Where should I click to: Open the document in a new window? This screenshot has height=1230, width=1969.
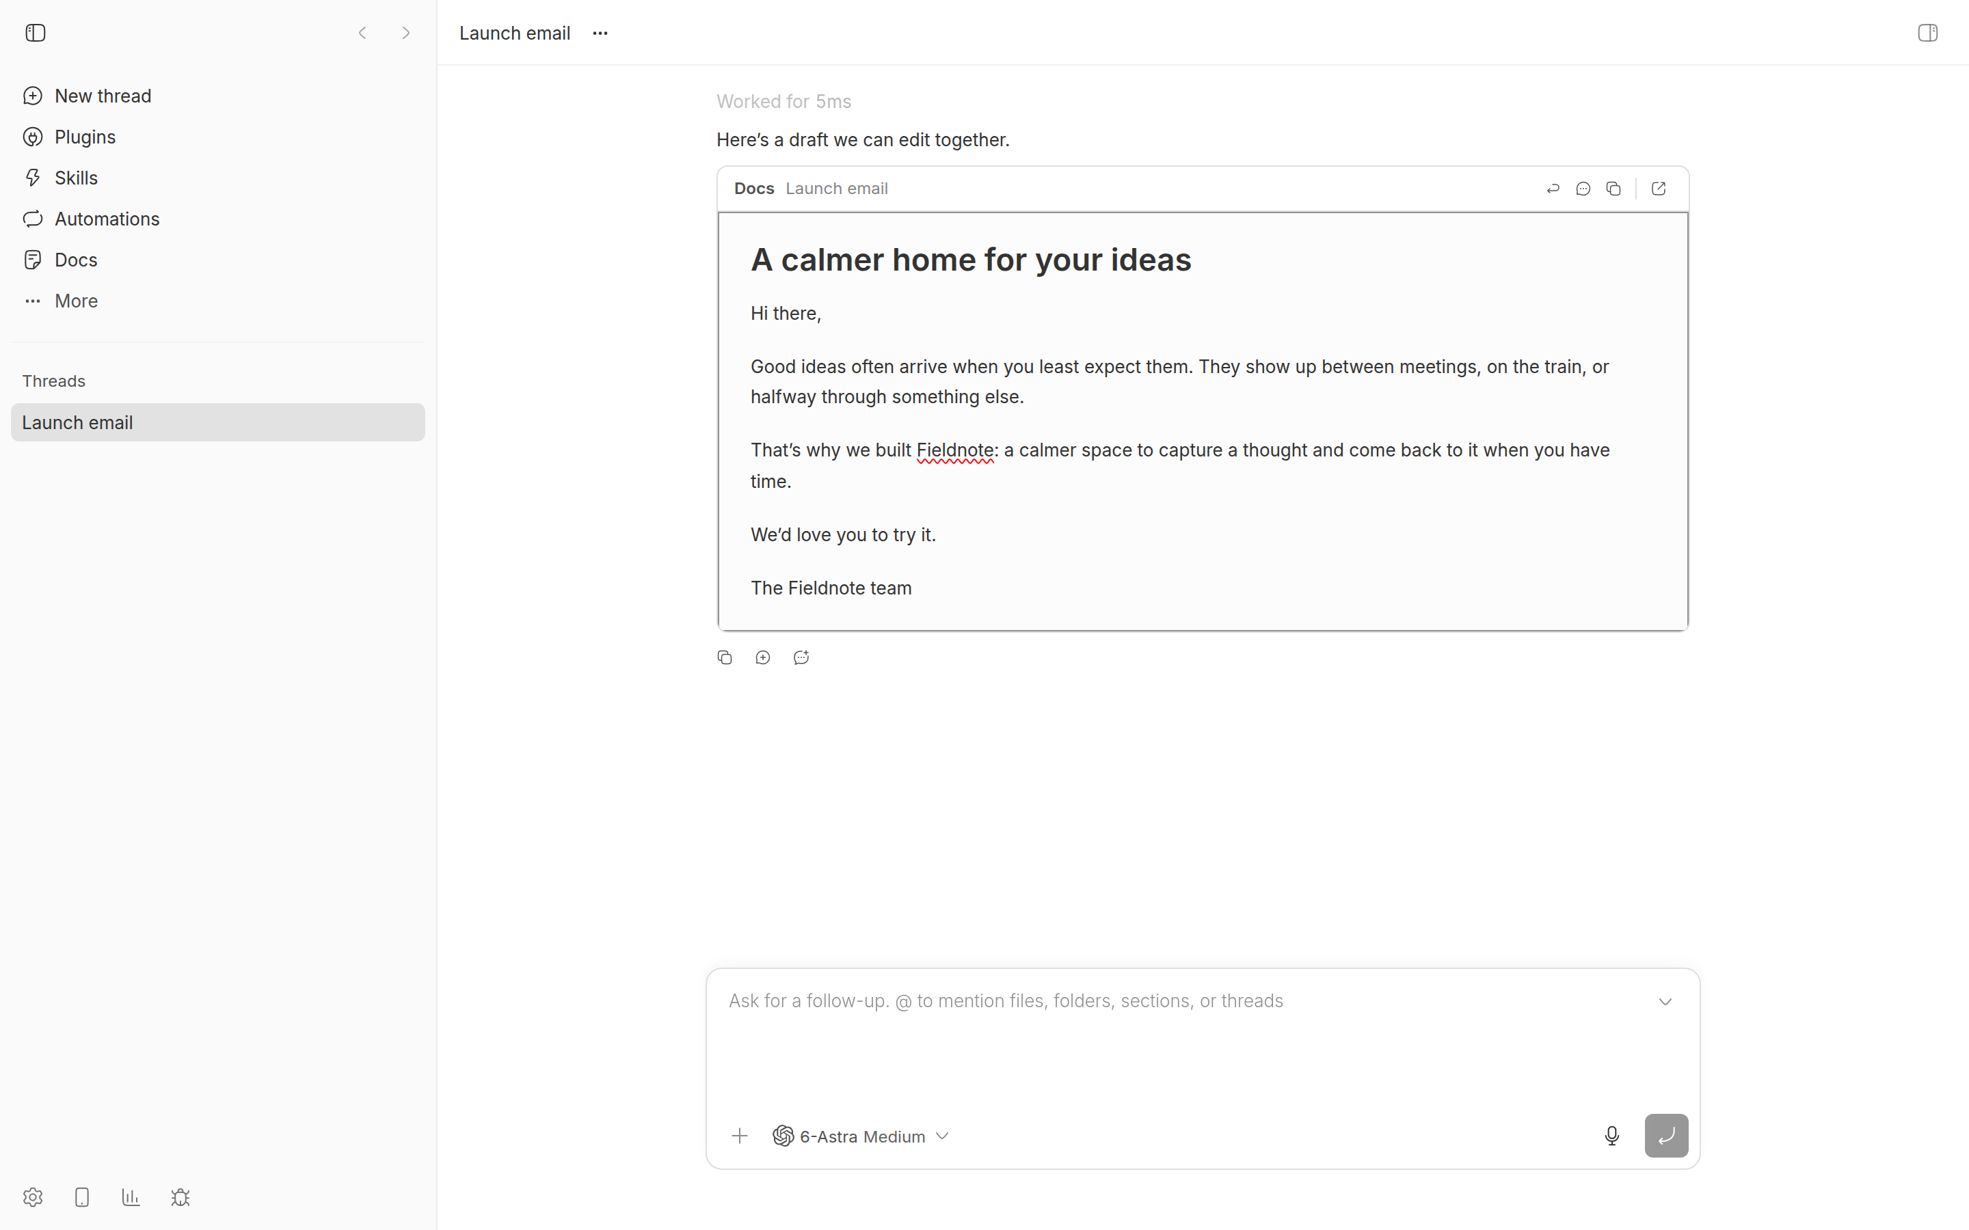point(1658,189)
